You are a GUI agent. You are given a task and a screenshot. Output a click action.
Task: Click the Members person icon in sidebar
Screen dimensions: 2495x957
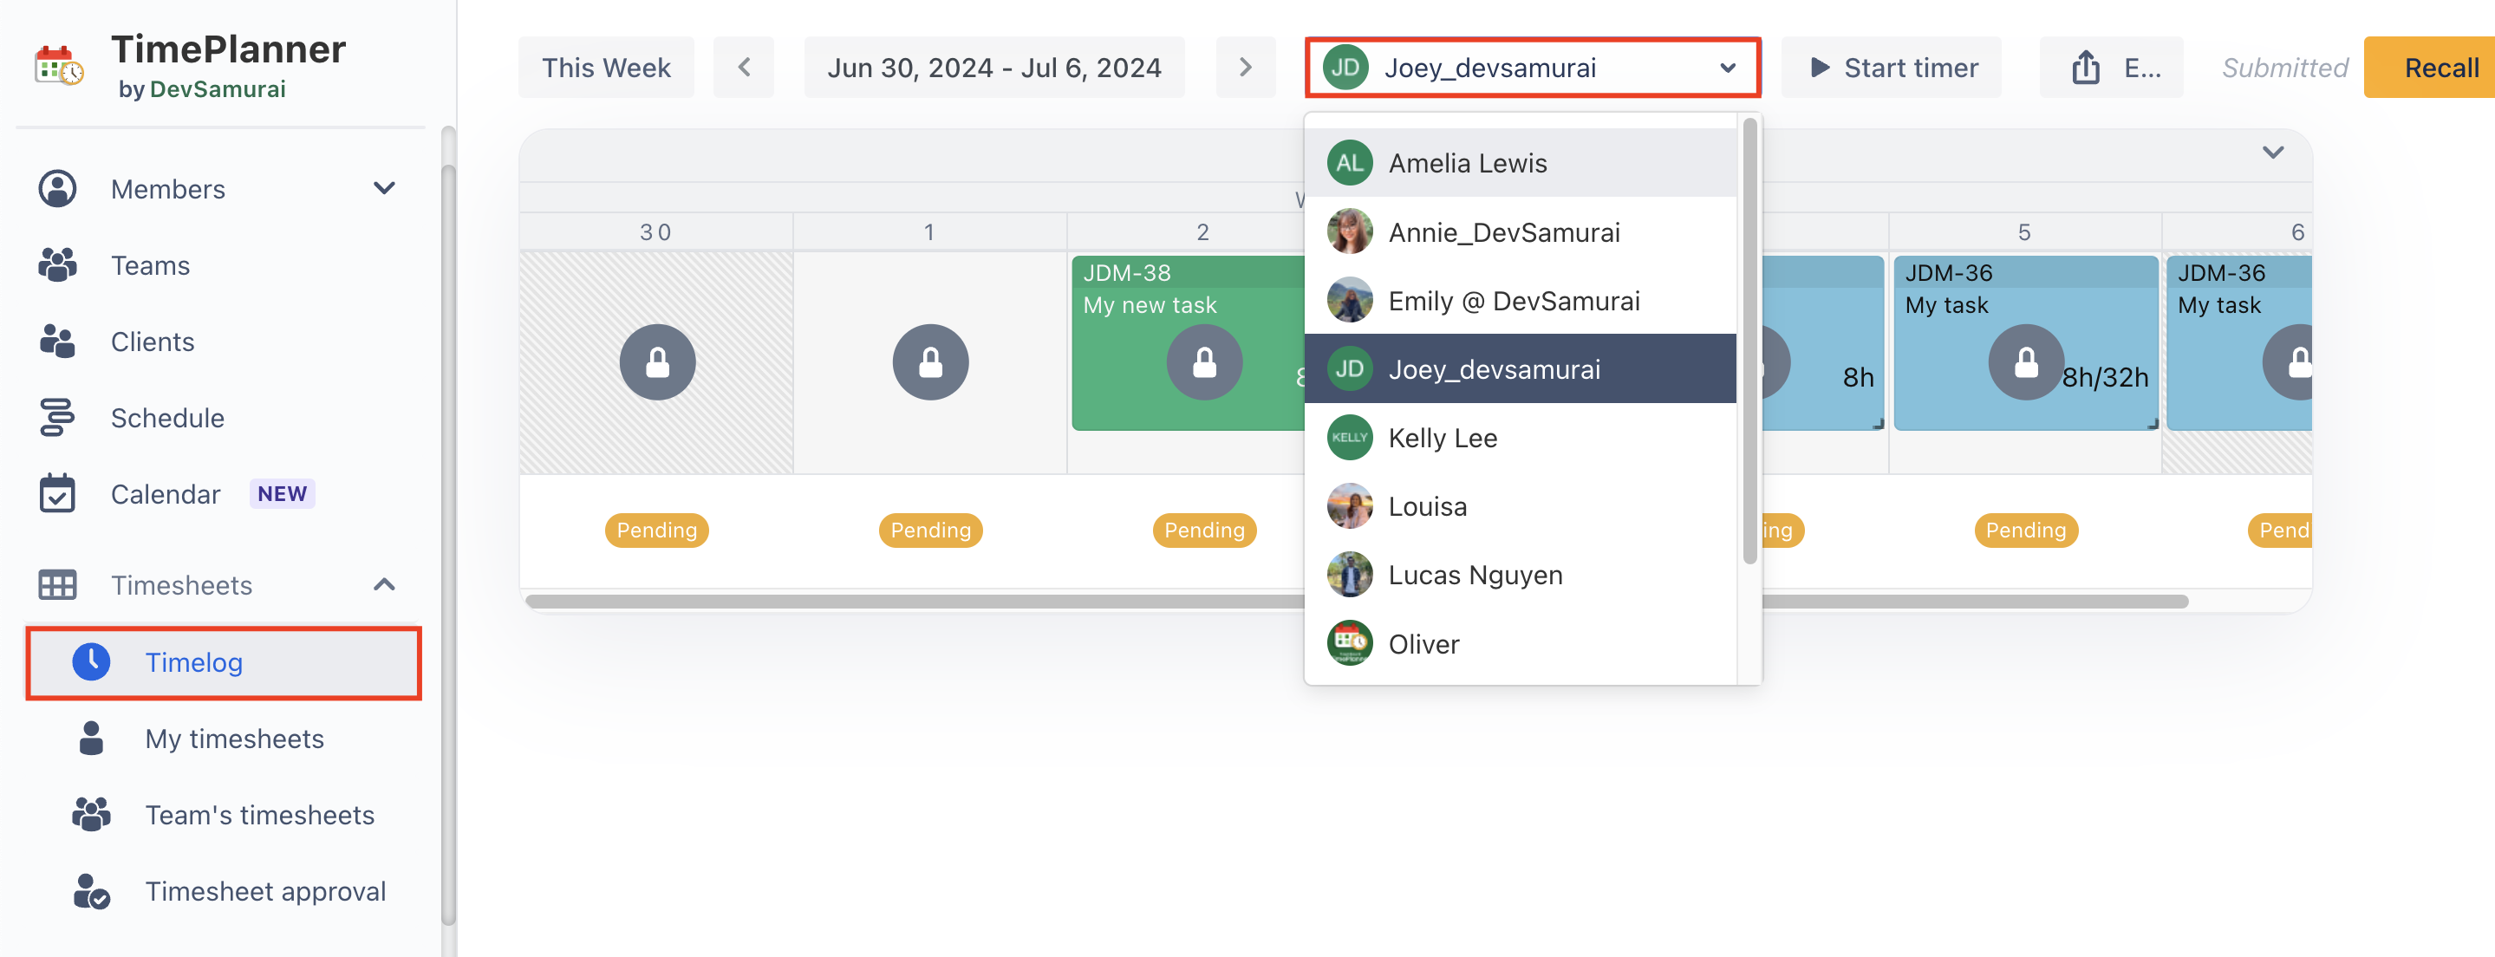[x=57, y=189]
